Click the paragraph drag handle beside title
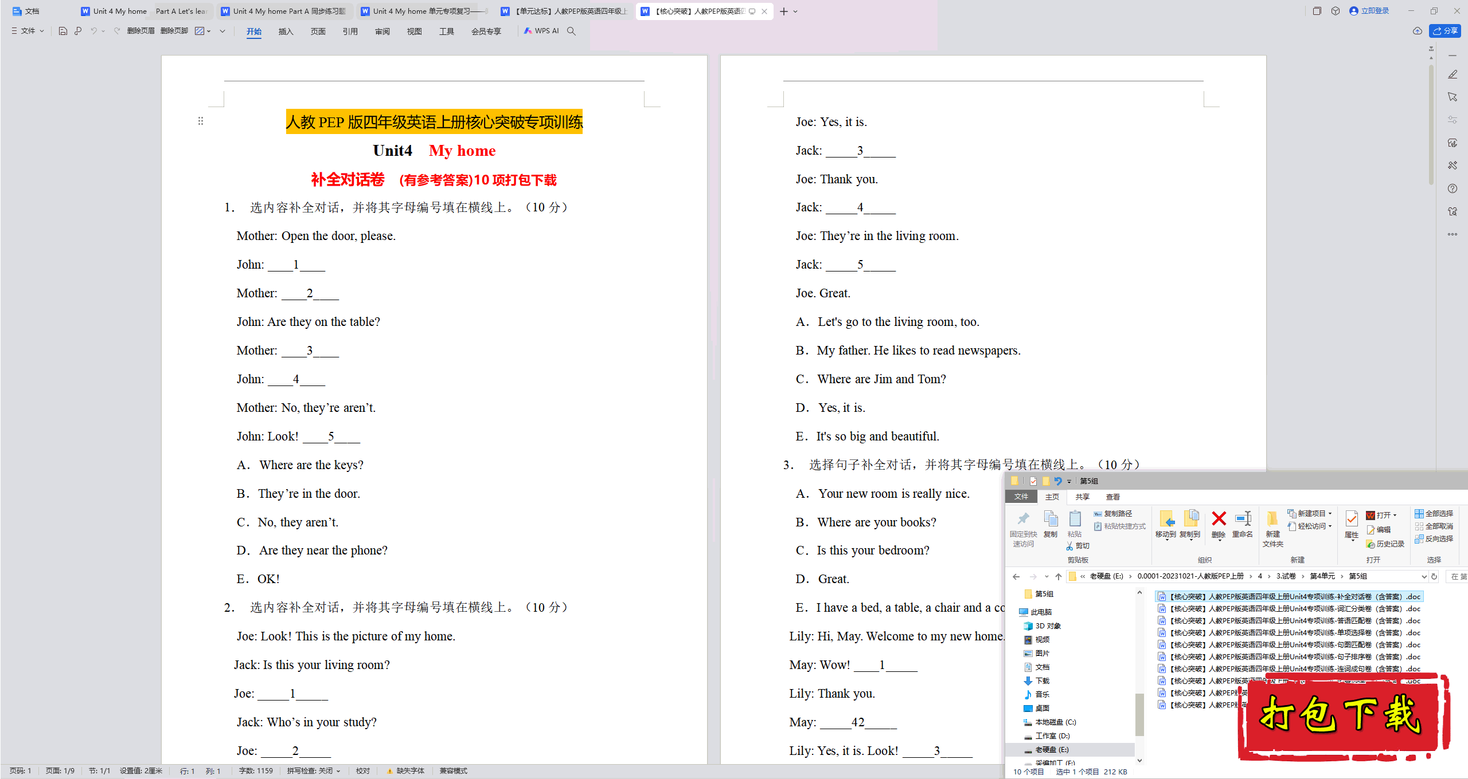This screenshot has width=1468, height=779. point(201,121)
